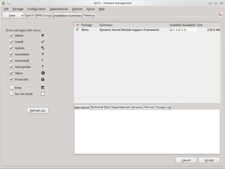Open the Options menu
This screenshot has height=169, width=225.
pyautogui.click(x=77, y=9)
